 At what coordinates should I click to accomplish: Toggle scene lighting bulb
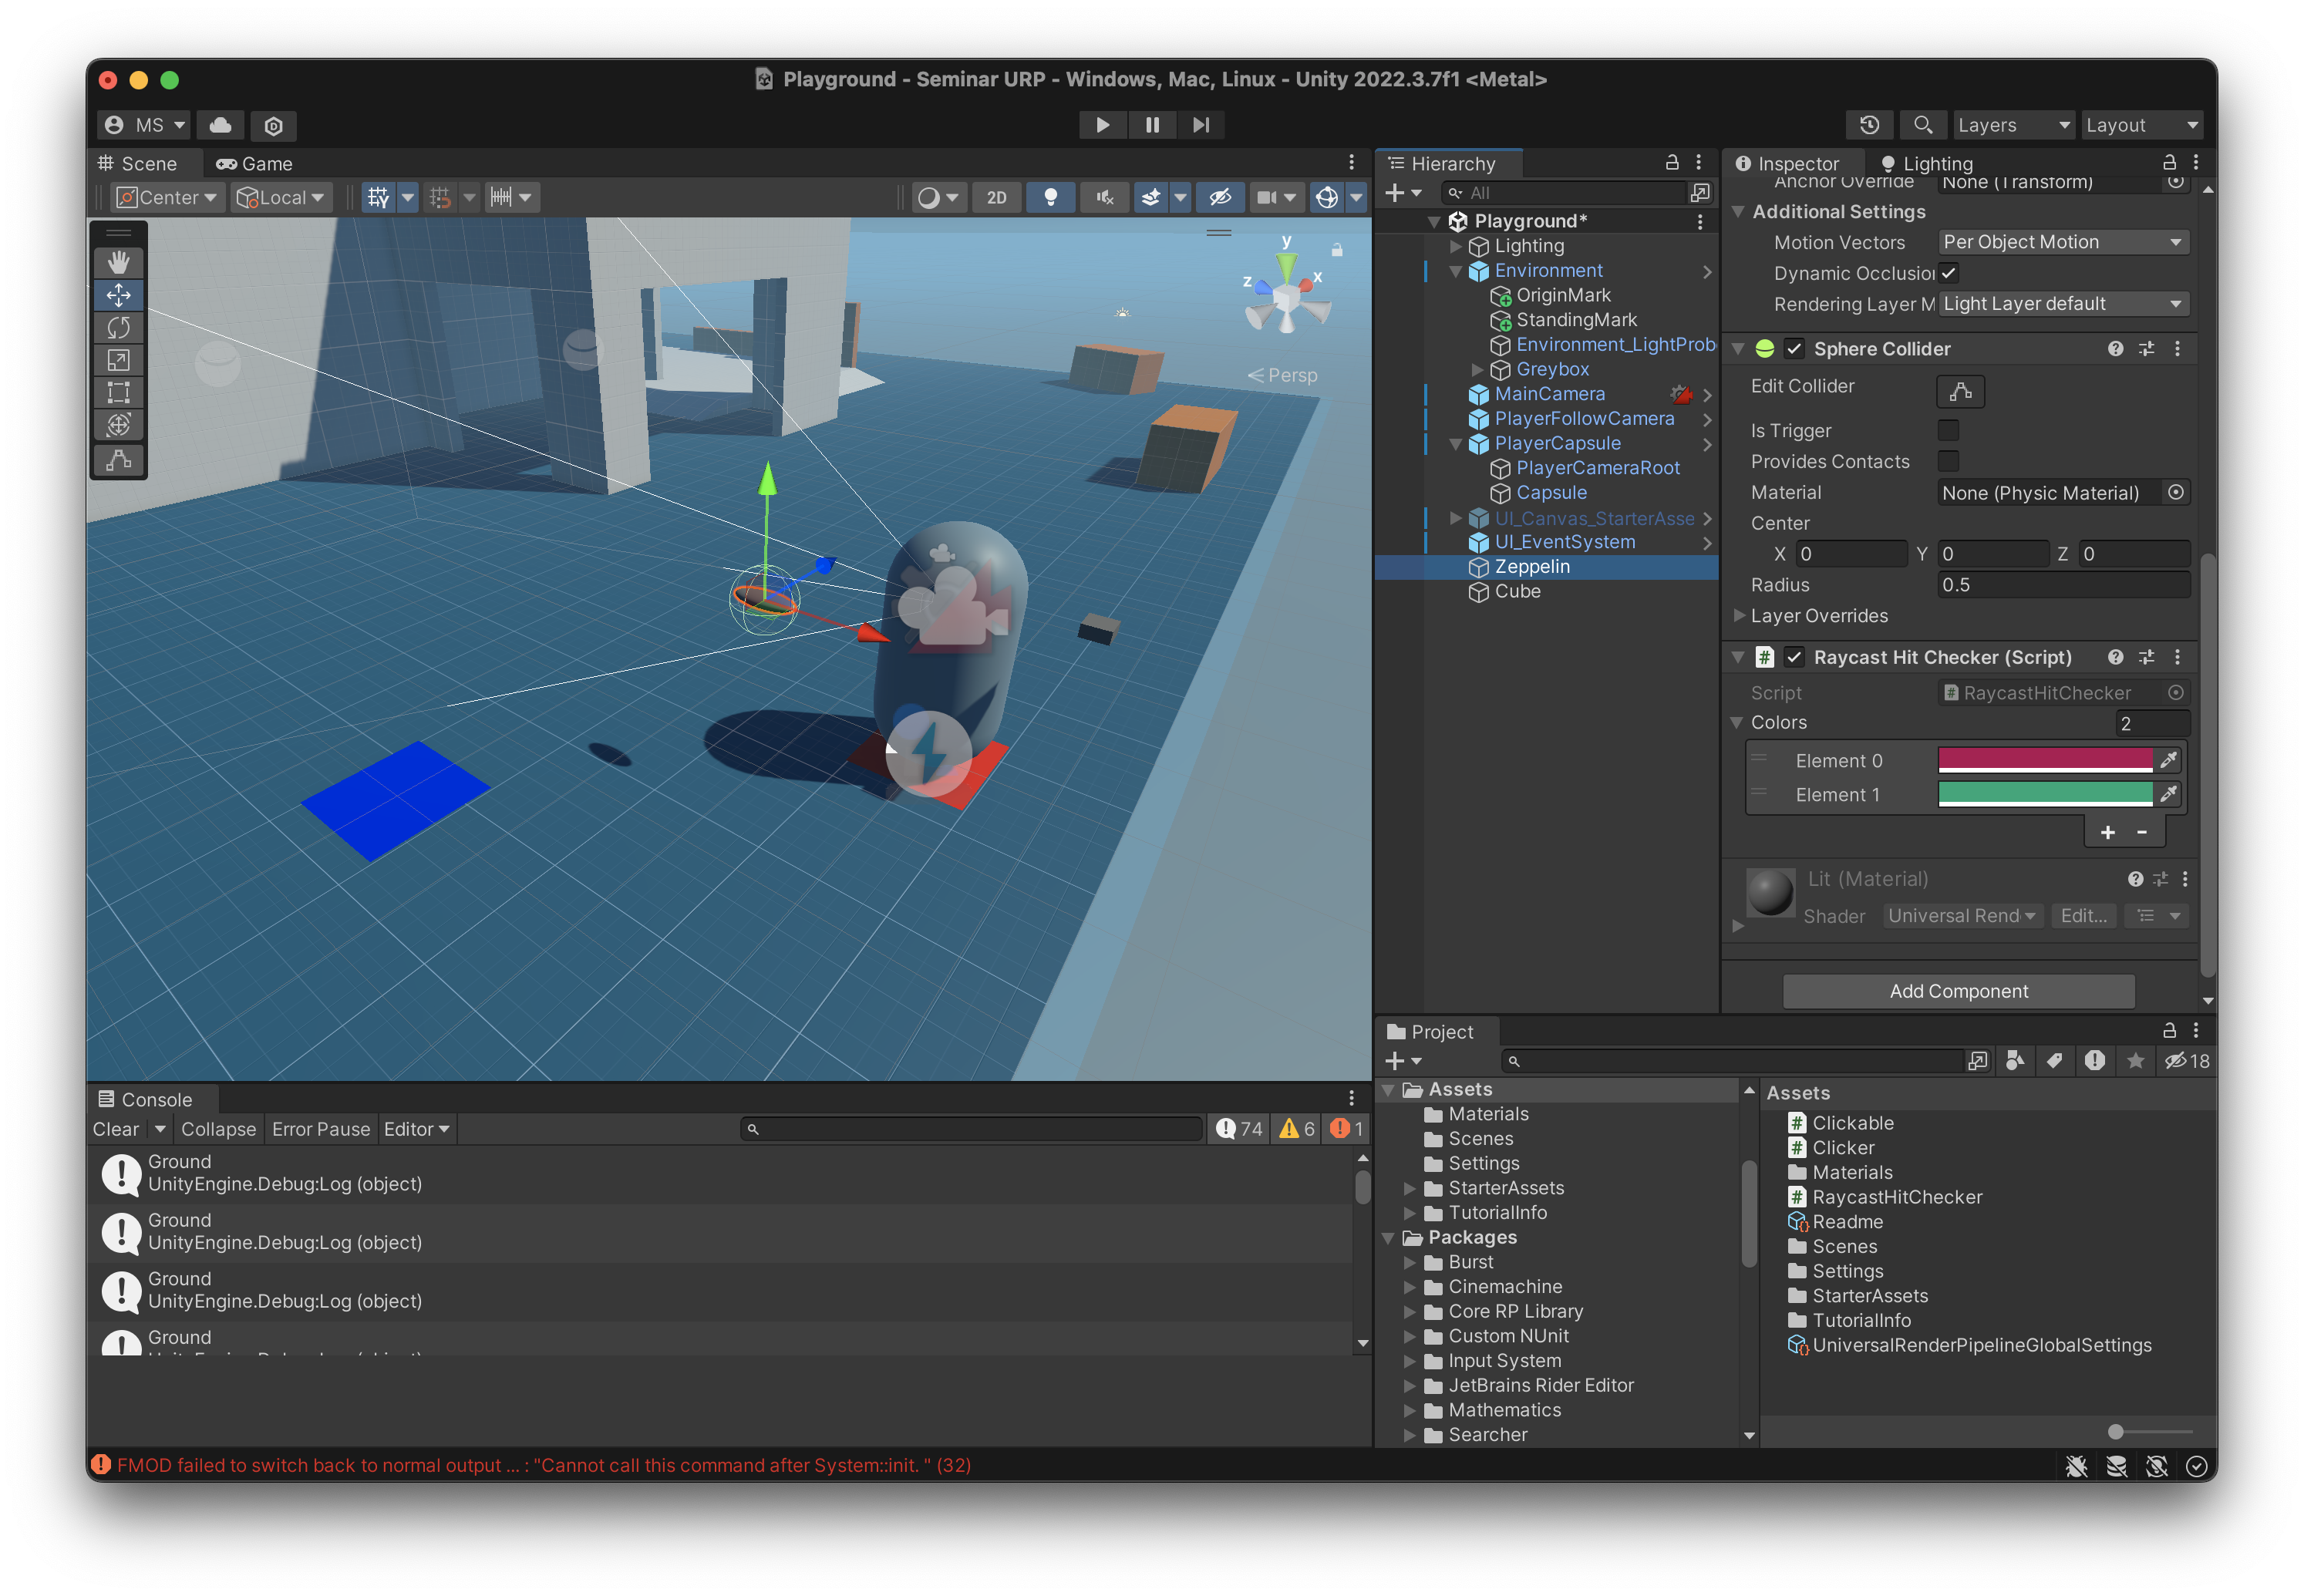tap(1050, 198)
